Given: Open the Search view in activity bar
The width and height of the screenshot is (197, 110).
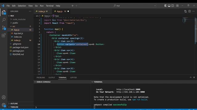Looking at the screenshot, I should click(4, 20).
